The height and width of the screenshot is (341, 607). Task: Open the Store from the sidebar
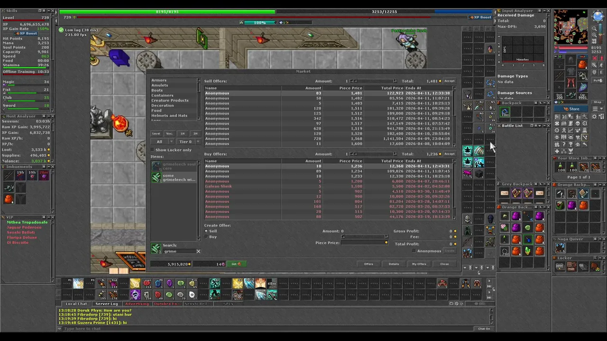[571, 109]
